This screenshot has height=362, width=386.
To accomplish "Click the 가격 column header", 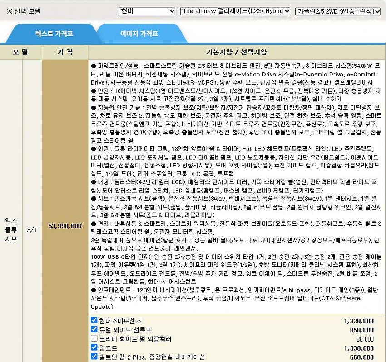I will tap(64, 51).
